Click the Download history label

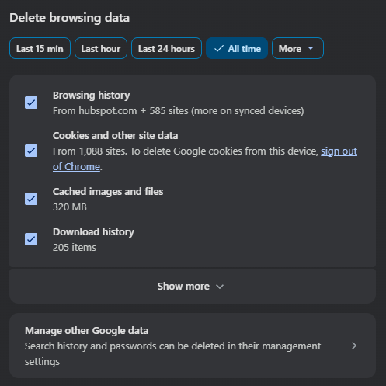click(93, 232)
